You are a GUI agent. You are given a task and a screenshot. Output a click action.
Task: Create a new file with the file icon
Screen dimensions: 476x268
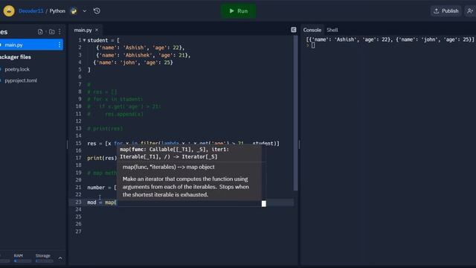tap(40, 31)
